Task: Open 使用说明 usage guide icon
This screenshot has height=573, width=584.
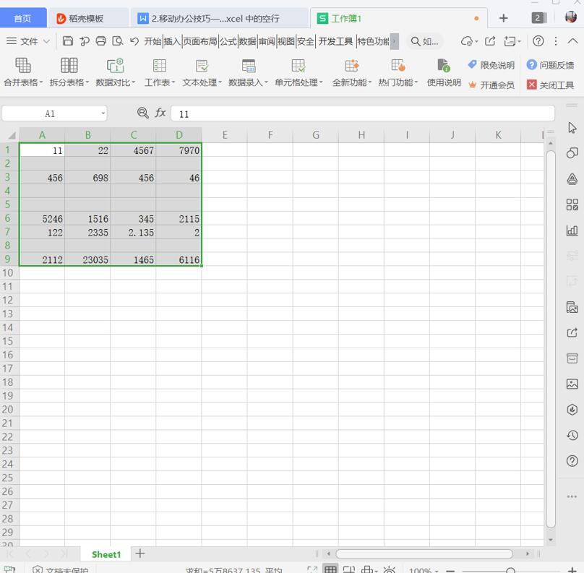Action: pos(444,66)
